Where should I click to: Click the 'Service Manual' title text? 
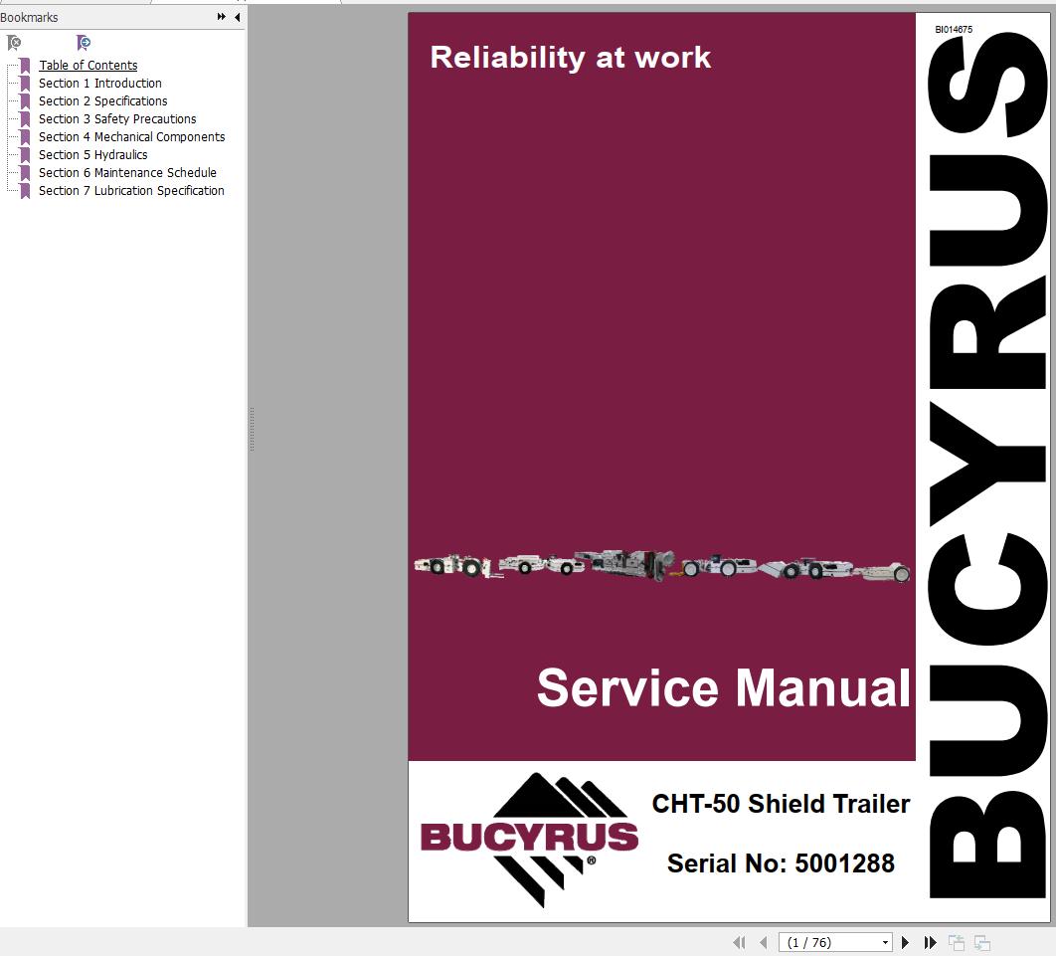coord(724,687)
